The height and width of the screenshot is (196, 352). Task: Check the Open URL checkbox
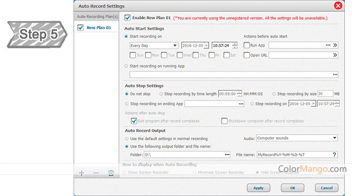(246, 55)
